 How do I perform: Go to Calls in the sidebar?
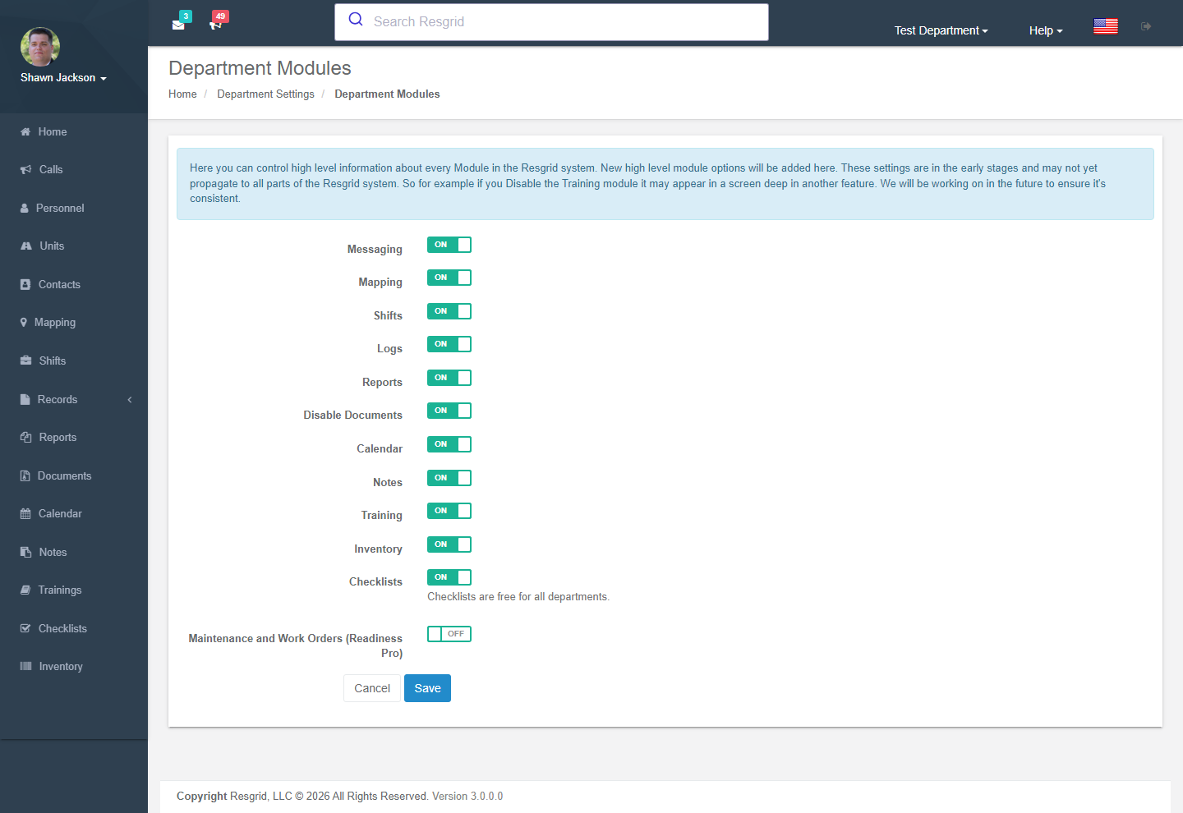[74, 170]
